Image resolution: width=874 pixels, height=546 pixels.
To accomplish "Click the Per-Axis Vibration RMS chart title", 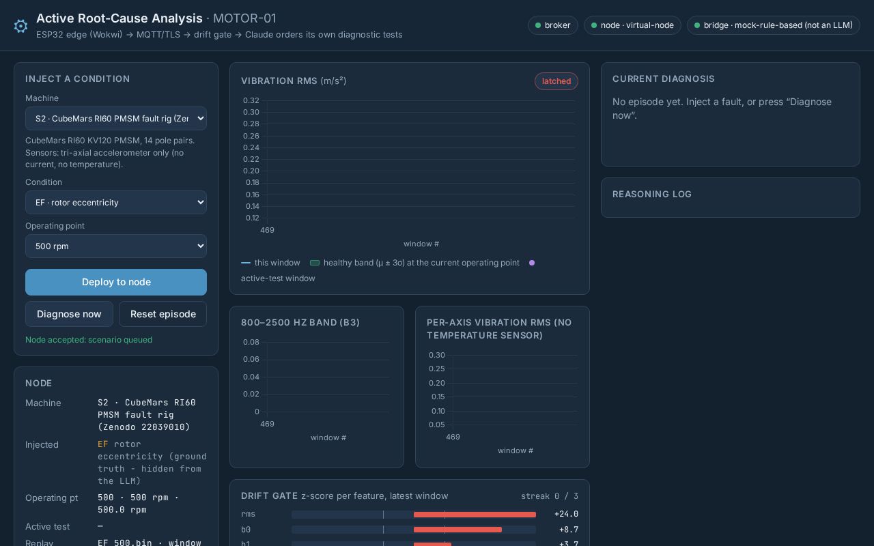I will [499, 329].
